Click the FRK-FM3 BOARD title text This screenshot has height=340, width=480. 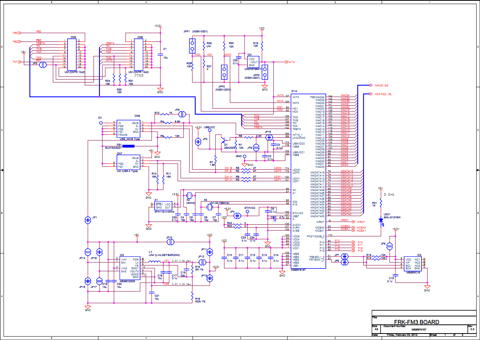coord(416,322)
